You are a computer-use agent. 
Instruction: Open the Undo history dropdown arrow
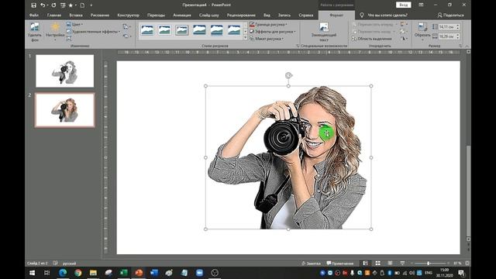pos(47,5)
